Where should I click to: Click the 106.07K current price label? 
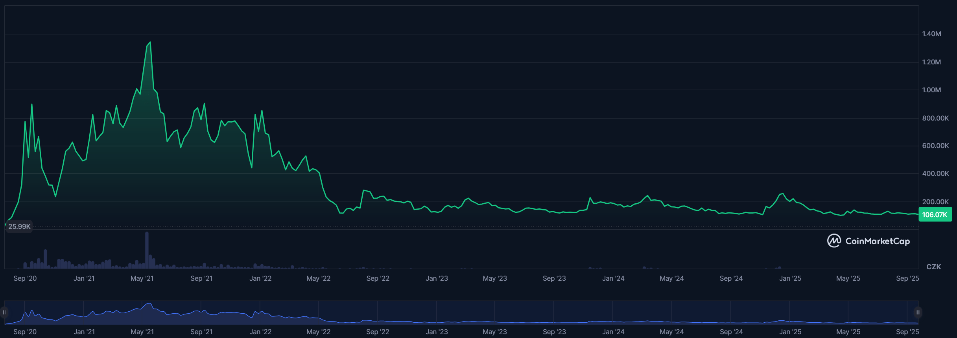(935, 215)
